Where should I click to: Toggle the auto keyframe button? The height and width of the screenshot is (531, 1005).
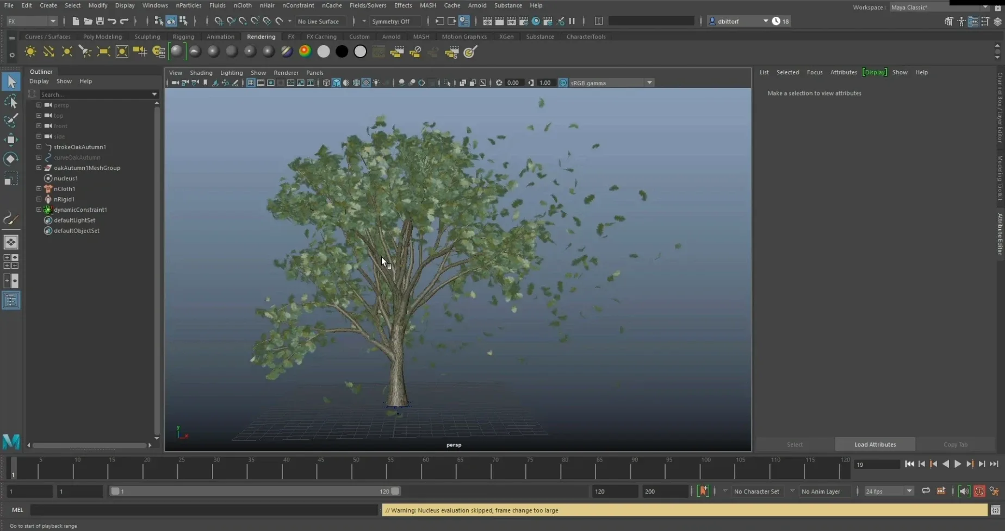(703, 491)
